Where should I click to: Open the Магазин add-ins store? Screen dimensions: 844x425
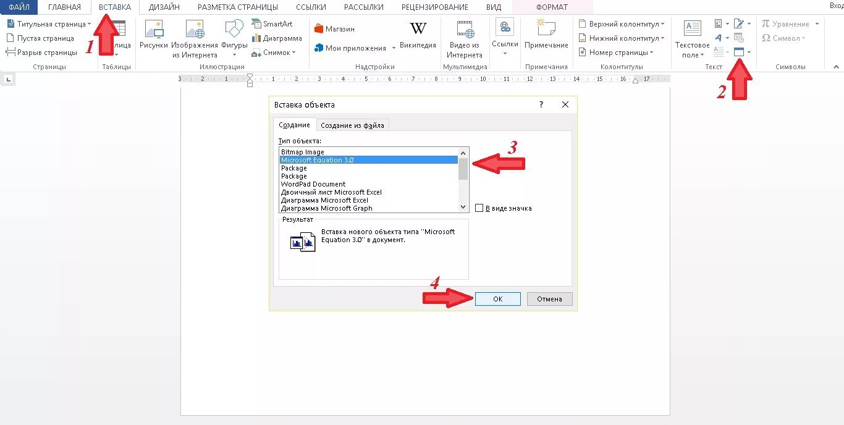334,29
